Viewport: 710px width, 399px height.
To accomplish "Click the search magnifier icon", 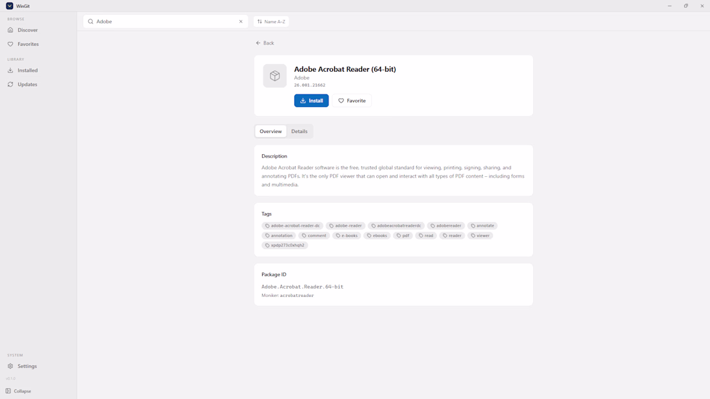I will 90,21.
